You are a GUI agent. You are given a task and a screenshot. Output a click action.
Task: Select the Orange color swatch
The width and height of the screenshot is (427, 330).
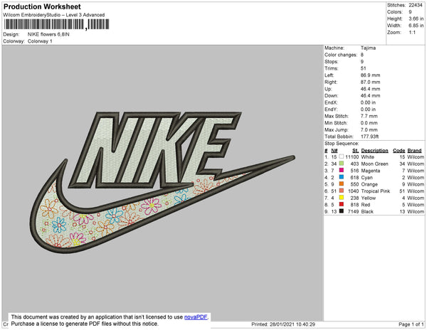(x=341, y=183)
